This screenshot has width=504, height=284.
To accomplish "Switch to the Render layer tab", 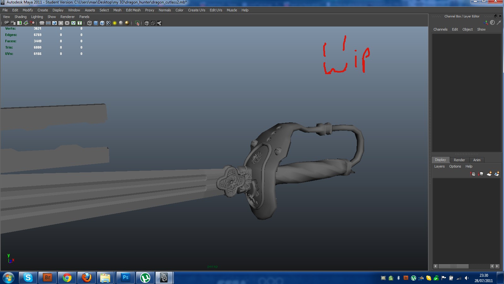I will click(459, 160).
